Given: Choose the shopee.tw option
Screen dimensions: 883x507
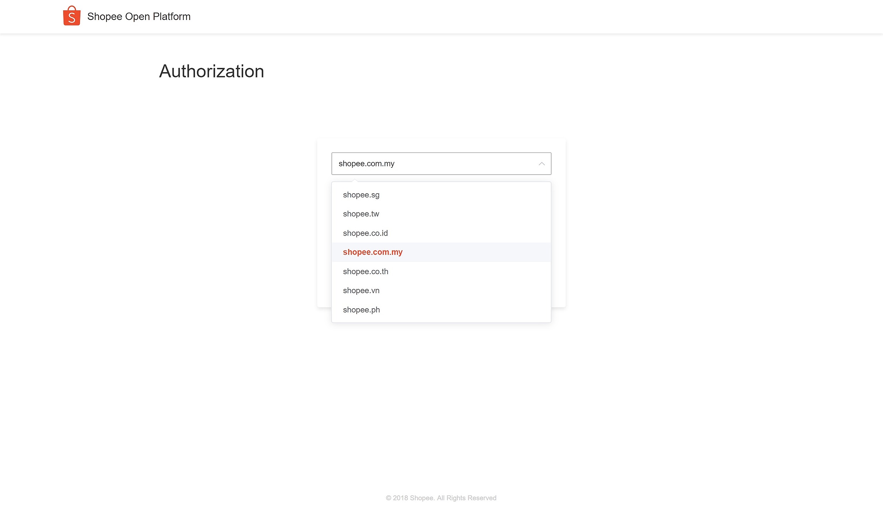Looking at the screenshot, I should pos(361,214).
